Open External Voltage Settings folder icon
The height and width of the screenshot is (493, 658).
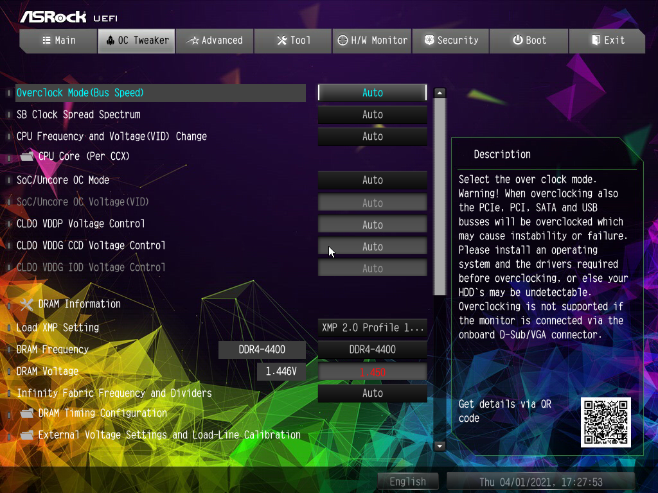coord(27,435)
